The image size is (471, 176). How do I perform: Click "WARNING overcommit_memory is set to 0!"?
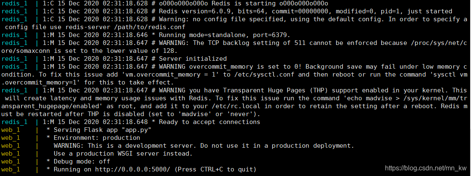pyautogui.click(x=230, y=66)
